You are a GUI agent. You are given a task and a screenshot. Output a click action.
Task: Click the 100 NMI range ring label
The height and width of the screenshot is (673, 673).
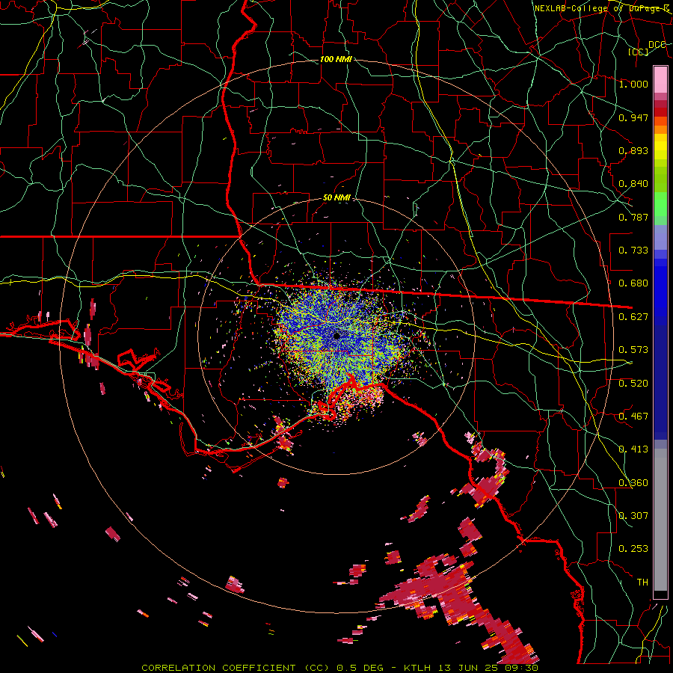click(336, 59)
